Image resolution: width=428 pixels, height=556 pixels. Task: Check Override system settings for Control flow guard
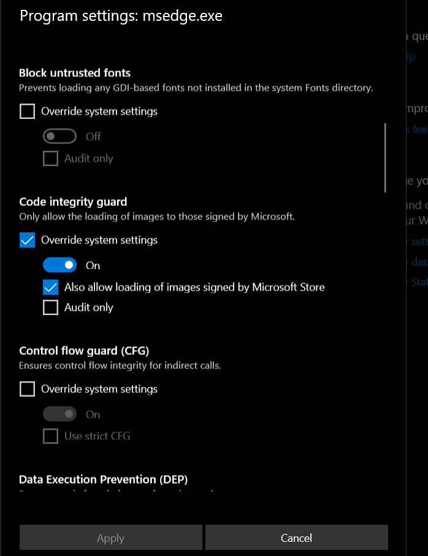pos(28,389)
